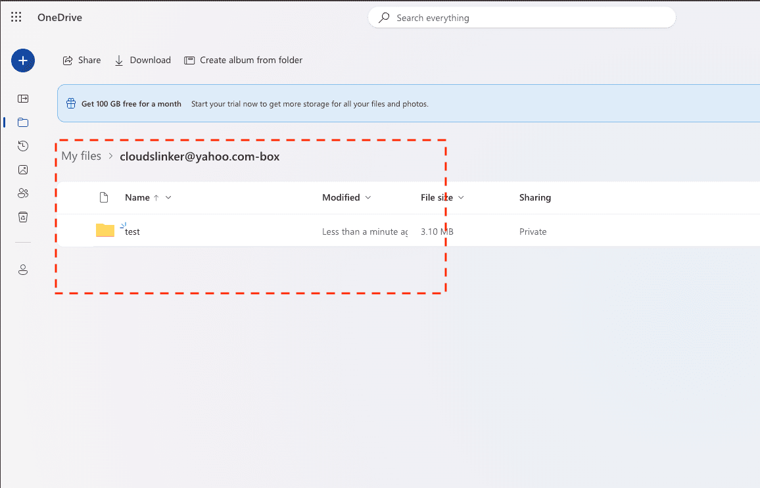Go back to My files breadcrumb
The image size is (760, 488).
pyautogui.click(x=82, y=156)
